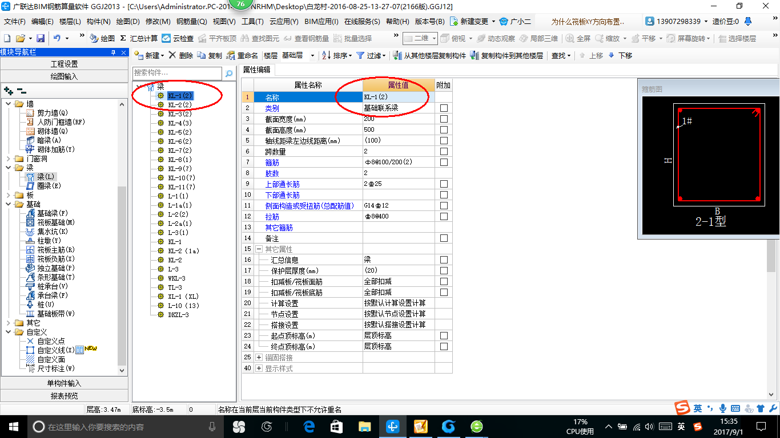This screenshot has width=780, height=438.
Task: Save project with the floppy disk icon
Action: tap(41, 38)
